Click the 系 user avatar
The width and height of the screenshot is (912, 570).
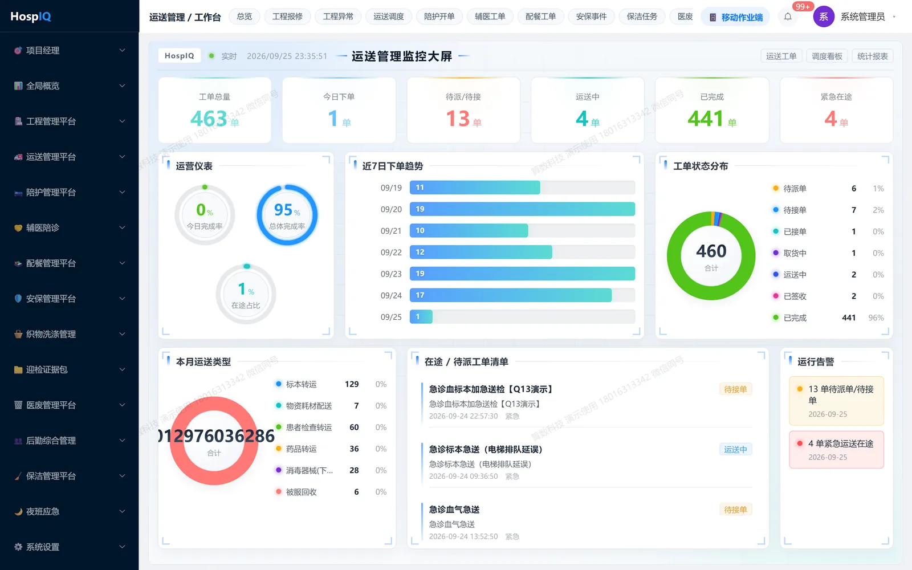pos(824,17)
